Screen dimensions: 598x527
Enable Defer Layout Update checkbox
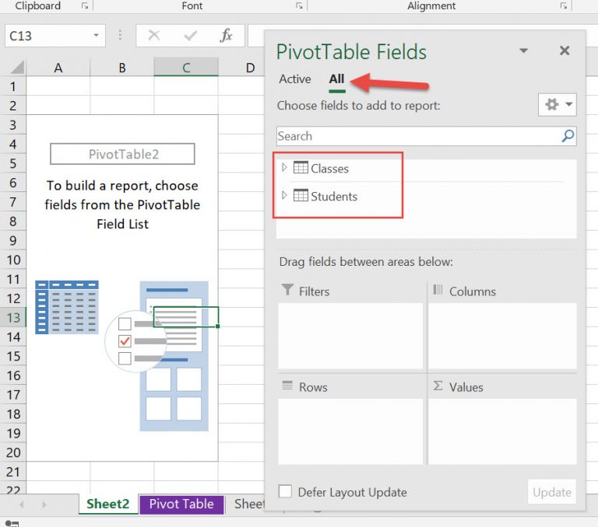pyautogui.click(x=286, y=491)
